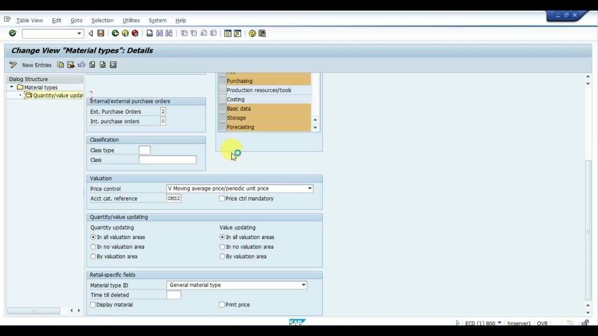Select Quantity/value updating tree item
Screen dimensions: 598x336
point(57,96)
